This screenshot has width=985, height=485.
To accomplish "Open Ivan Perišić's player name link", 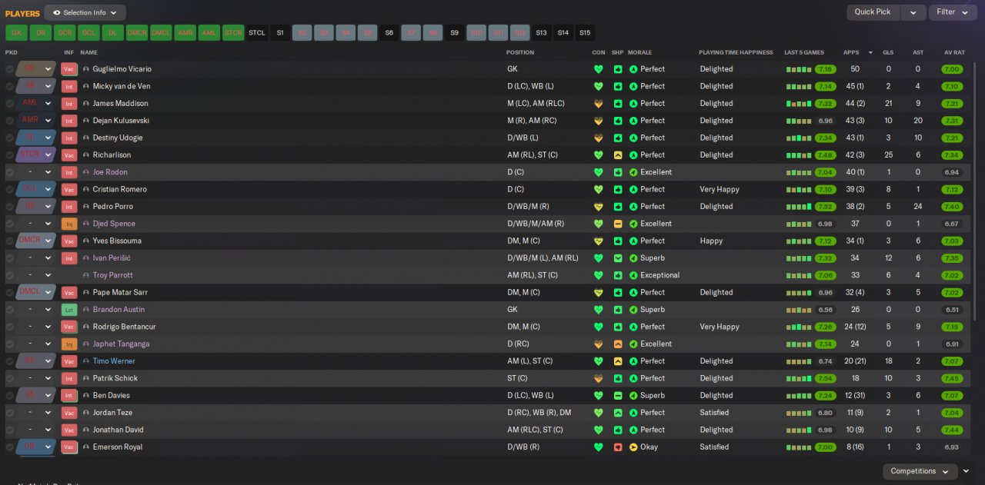I will 112,258.
